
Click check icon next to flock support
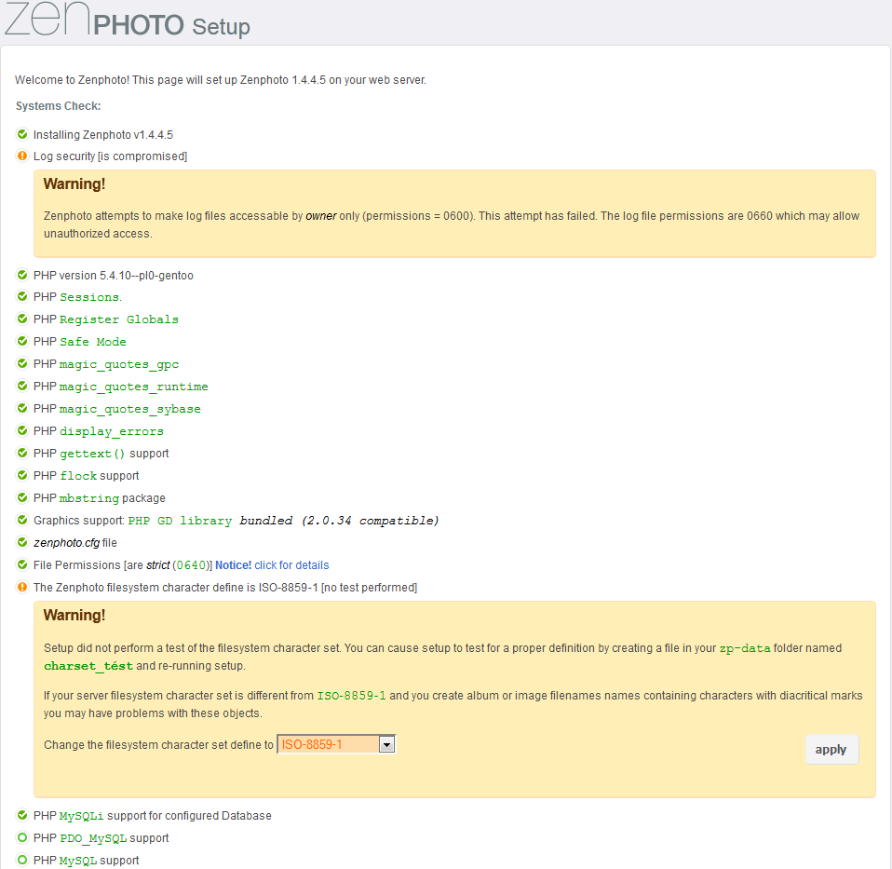(22, 475)
